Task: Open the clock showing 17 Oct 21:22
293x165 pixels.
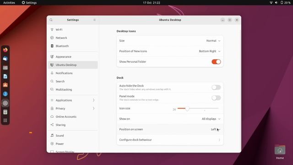Action: pos(152,3)
